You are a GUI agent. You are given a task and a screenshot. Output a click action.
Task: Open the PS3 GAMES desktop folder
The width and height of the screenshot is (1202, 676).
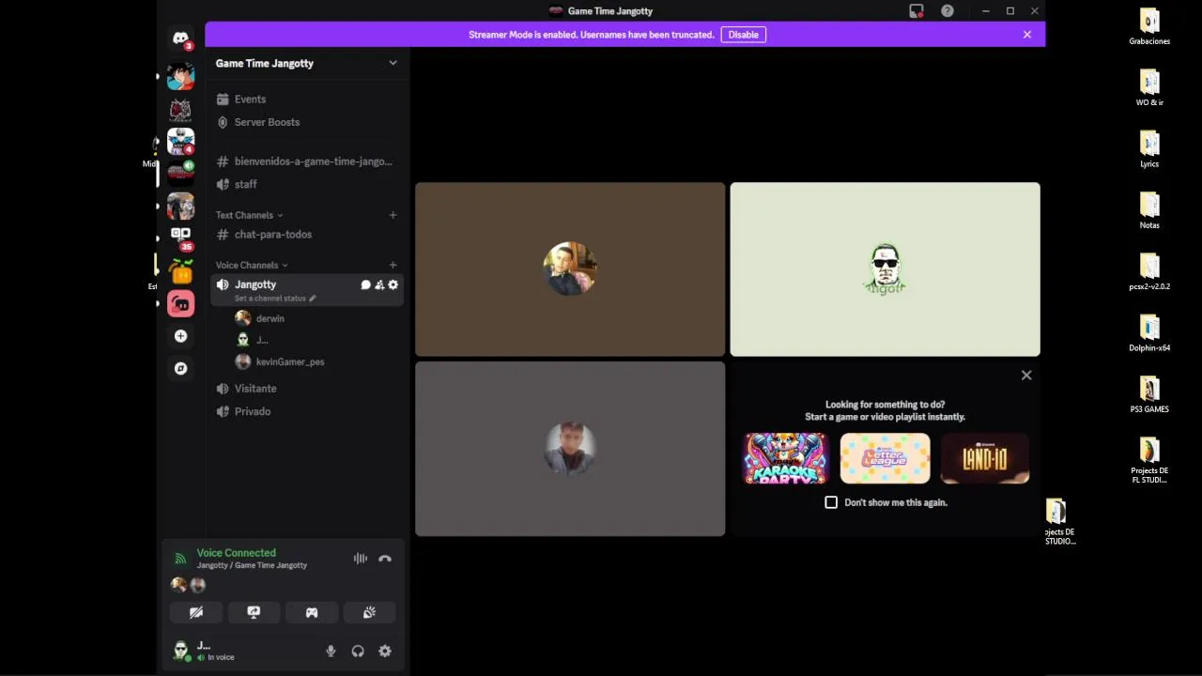tap(1149, 394)
